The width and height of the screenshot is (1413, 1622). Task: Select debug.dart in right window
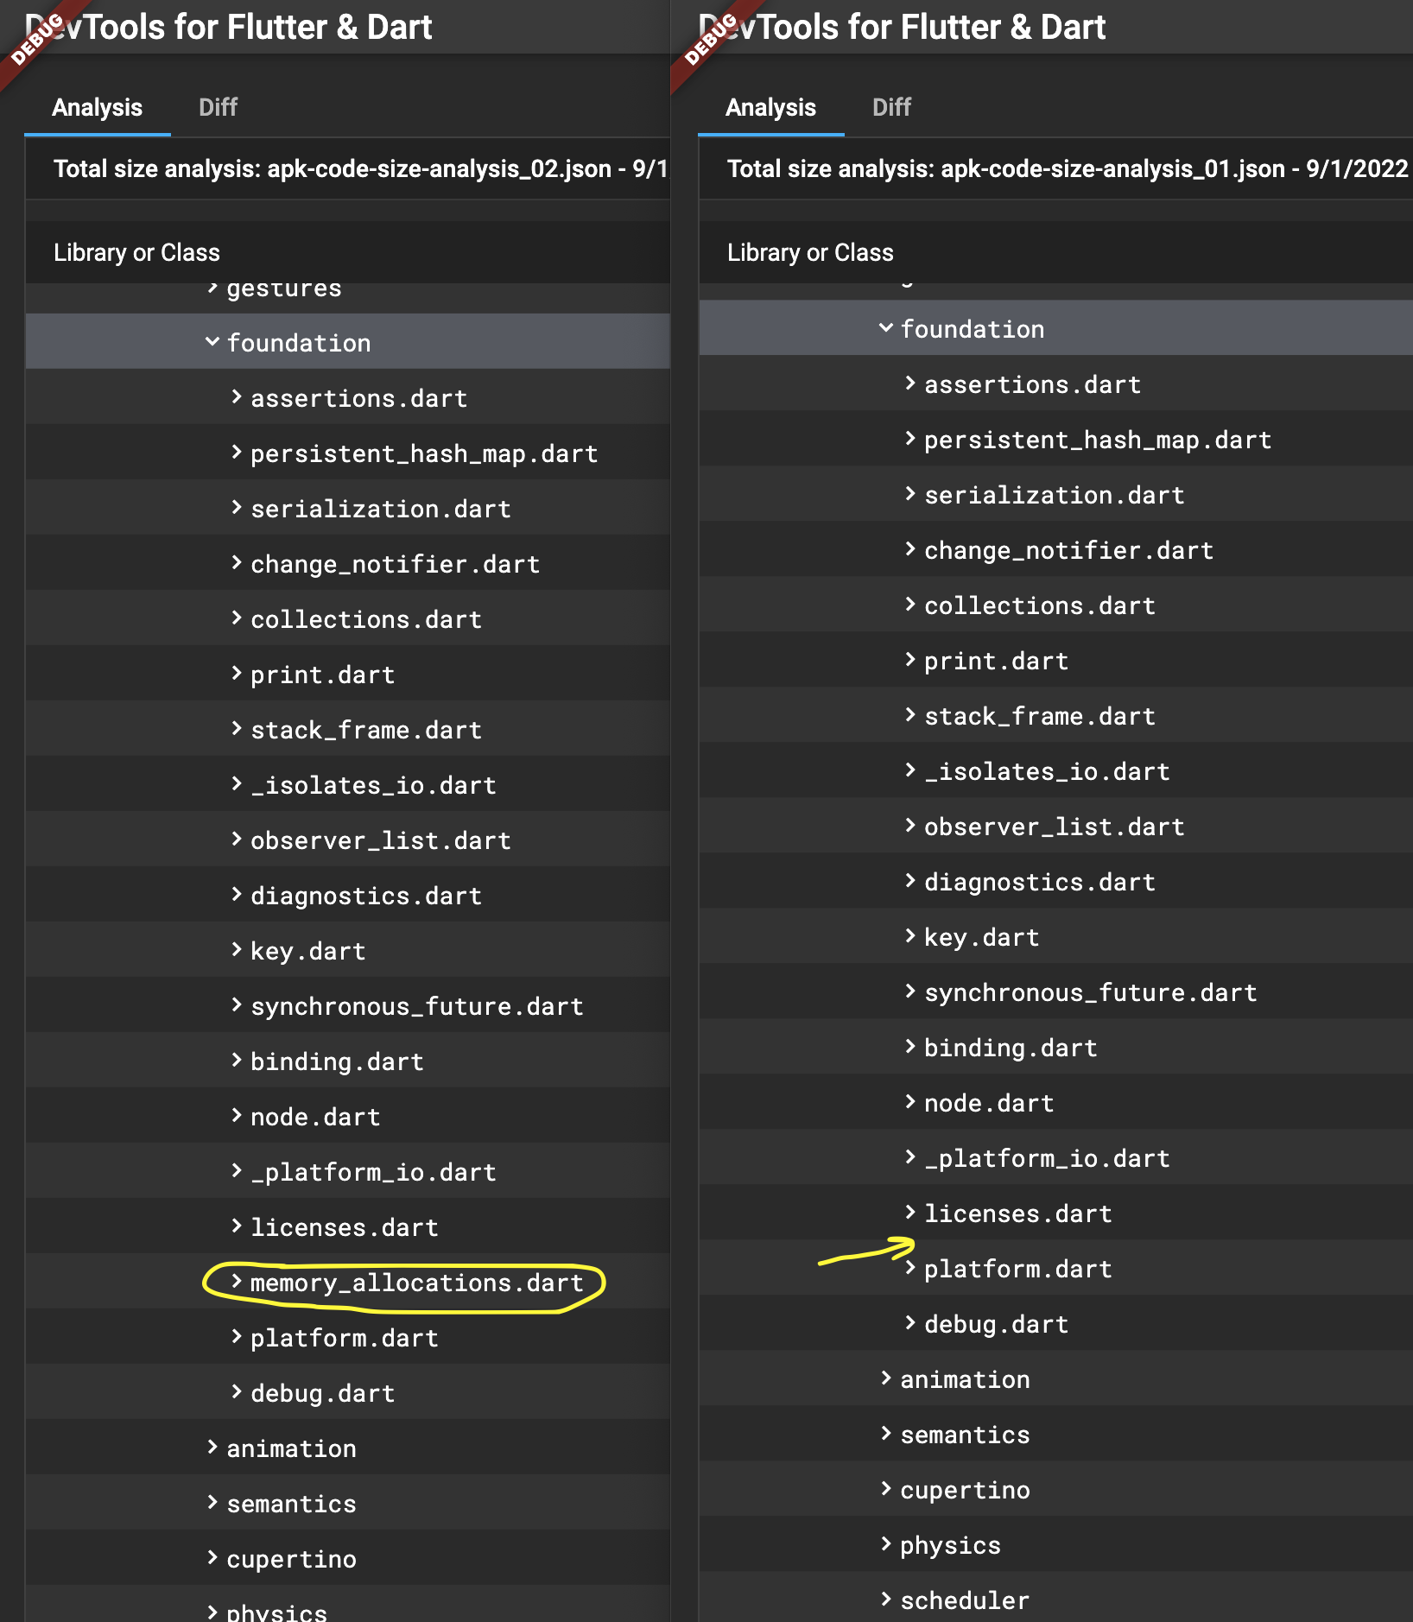997,1324
